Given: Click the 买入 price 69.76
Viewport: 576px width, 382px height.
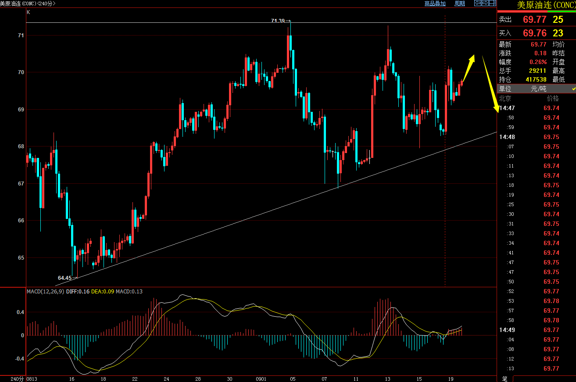Looking at the screenshot, I should pos(535,33).
